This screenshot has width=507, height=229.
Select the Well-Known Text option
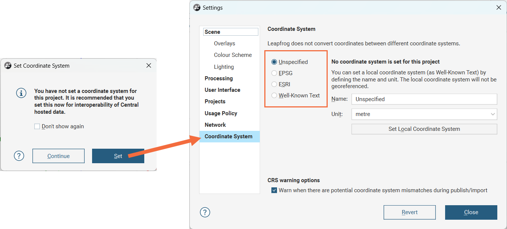(x=274, y=96)
